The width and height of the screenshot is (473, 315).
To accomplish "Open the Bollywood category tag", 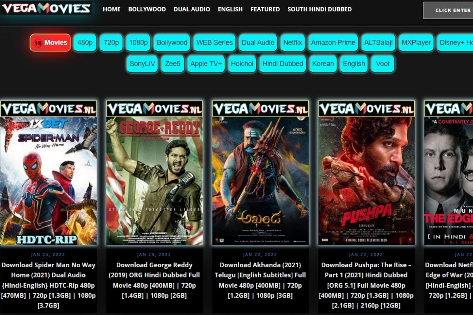I will (x=172, y=43).
